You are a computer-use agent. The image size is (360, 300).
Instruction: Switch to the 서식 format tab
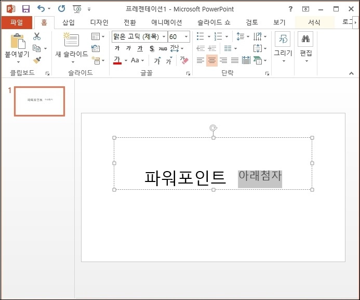pos(314,22)
